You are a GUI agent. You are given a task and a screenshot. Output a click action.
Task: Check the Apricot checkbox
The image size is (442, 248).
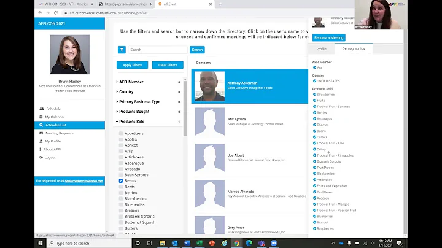[x=121, y=145]
